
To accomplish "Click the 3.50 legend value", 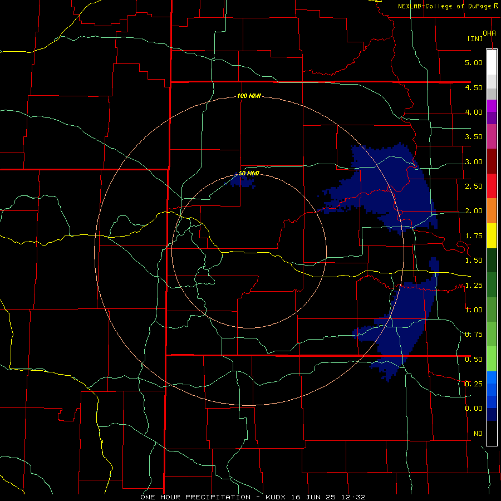I will tap(474, 137).
